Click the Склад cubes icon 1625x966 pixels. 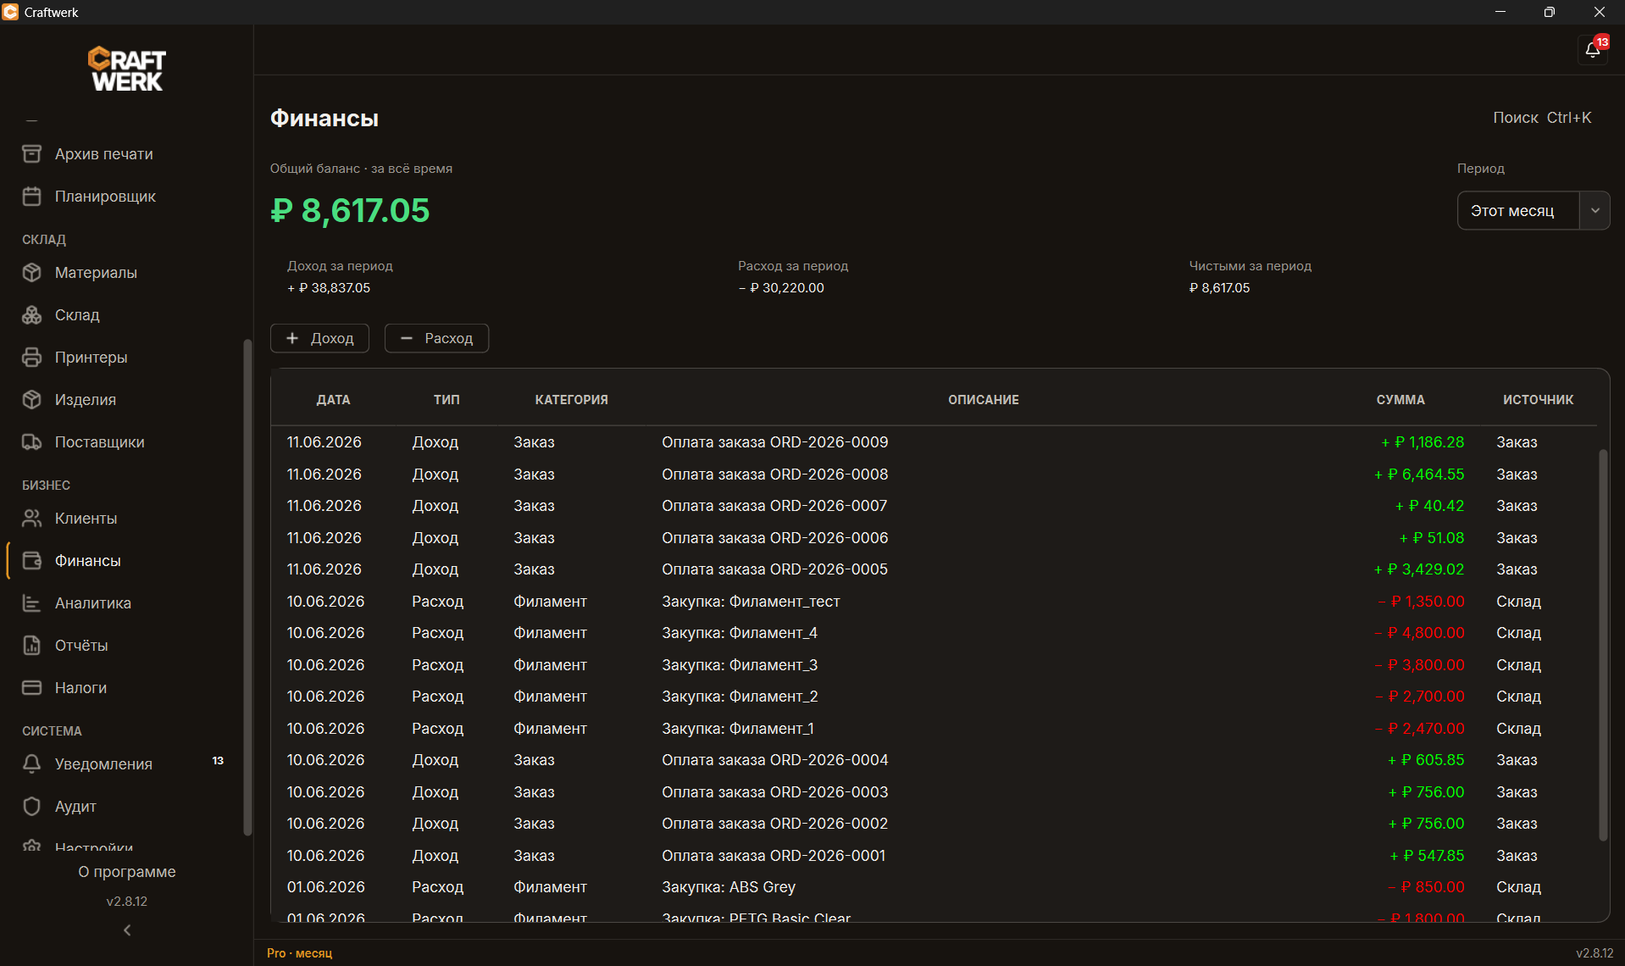[x=31, y=314]
